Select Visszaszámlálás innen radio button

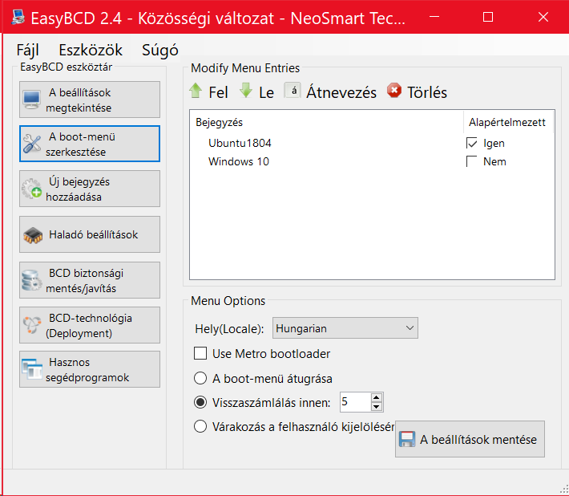tap(200, 402)
